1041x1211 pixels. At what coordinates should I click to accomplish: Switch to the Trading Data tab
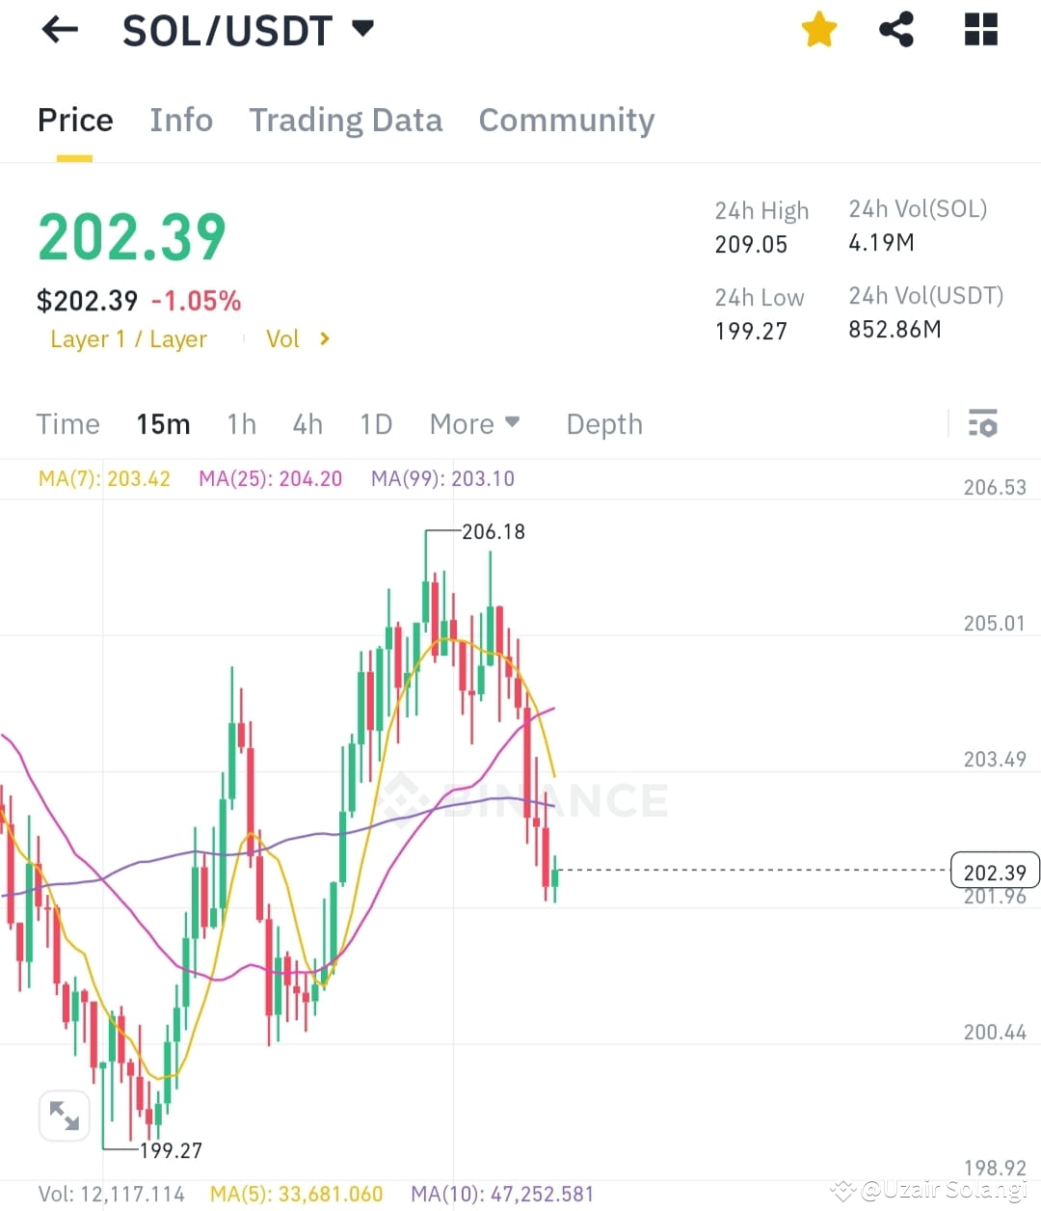[x=346, y=120]
